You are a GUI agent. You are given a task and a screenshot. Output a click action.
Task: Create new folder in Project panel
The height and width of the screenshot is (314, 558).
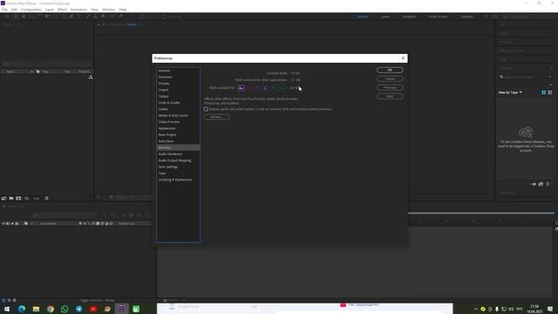click(11, 198)
